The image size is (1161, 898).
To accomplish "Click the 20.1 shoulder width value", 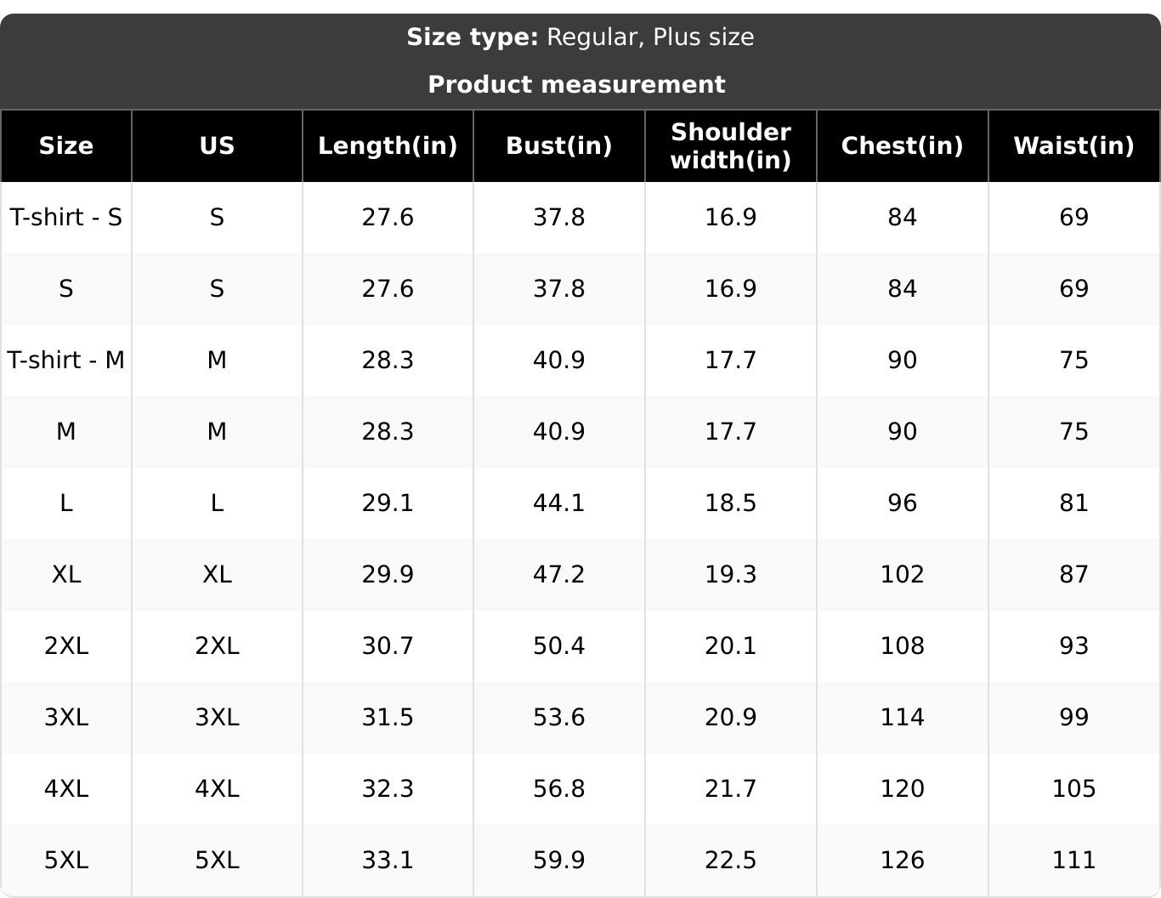I will [x=730, y=645].
